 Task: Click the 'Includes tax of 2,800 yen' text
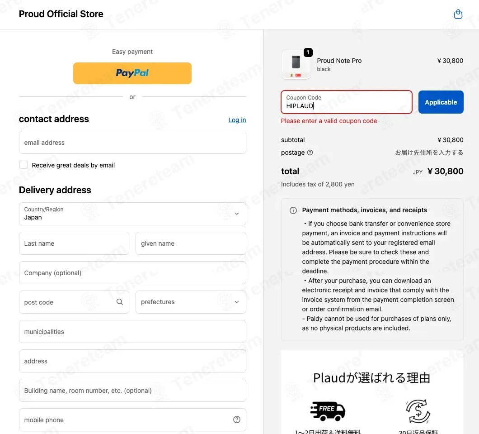318,184
